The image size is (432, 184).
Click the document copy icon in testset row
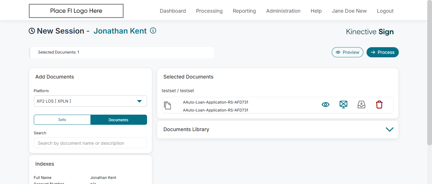(x=168, y=106)
